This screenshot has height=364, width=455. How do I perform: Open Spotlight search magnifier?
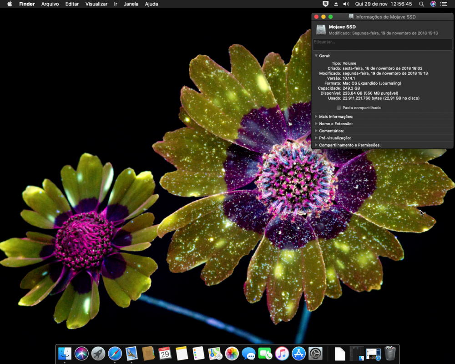coord(421,4)
